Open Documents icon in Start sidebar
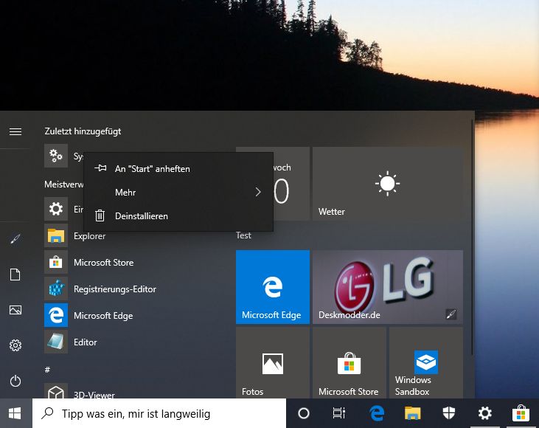The width and height of the screenshot is (539, 428). 15,275
